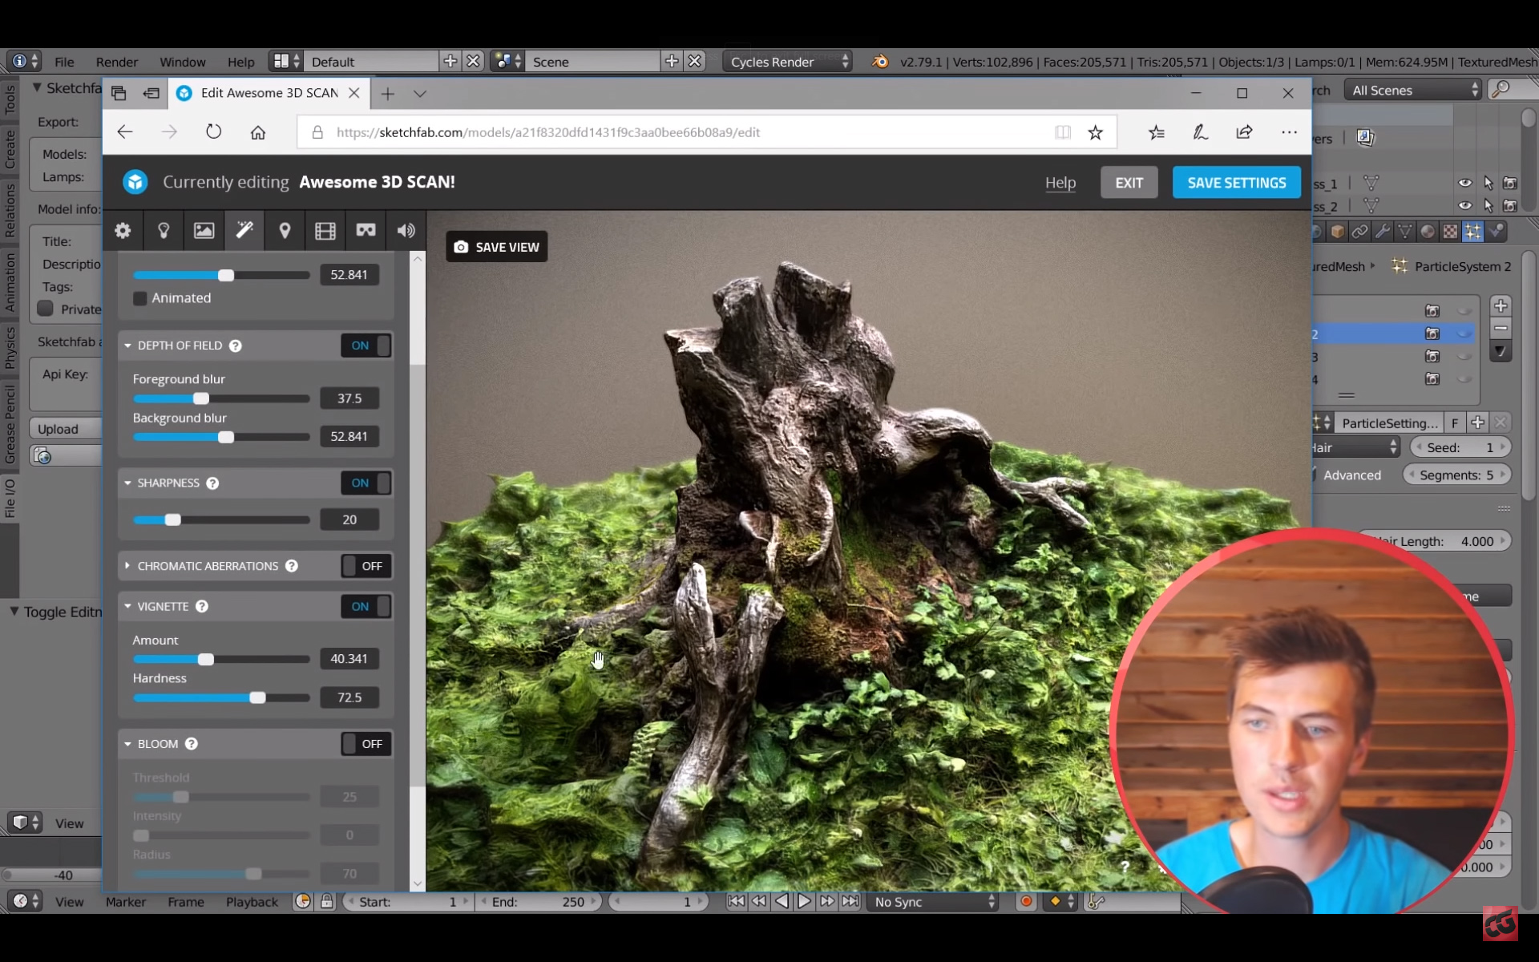Open the Sketchfab lighting bulb tab
The height and width of the screenshot is (962, 1539).
pos(164,231)
